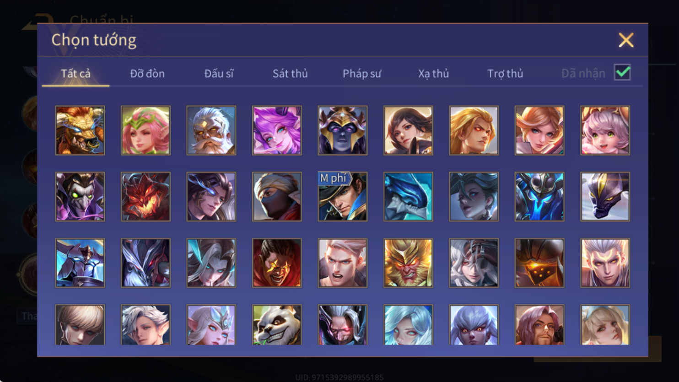Viewport: 679px width, 382px height.
Task: Select the golden horned beast hero portrait
Action: 80,130
